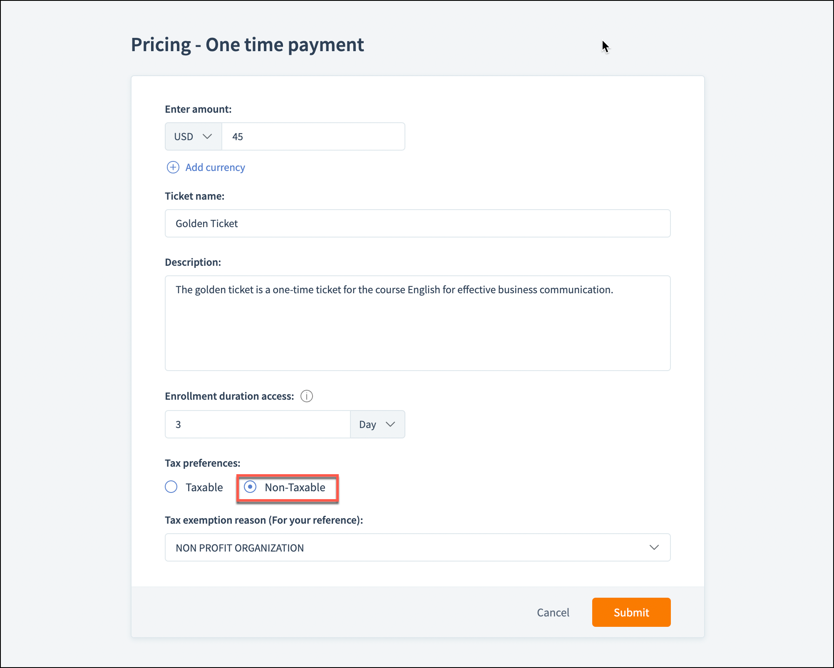Viewport: 834px width, 668px height.
Task: Focus the amount field showing 45
Action: (x=313, y=136)
